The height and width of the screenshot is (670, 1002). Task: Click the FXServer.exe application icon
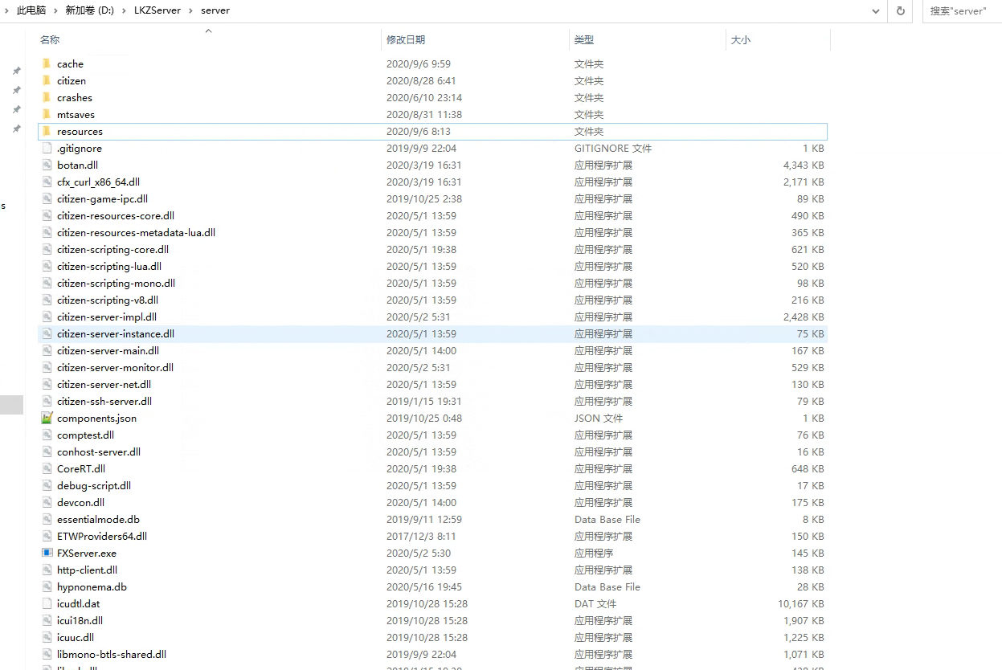pos(47,553)
